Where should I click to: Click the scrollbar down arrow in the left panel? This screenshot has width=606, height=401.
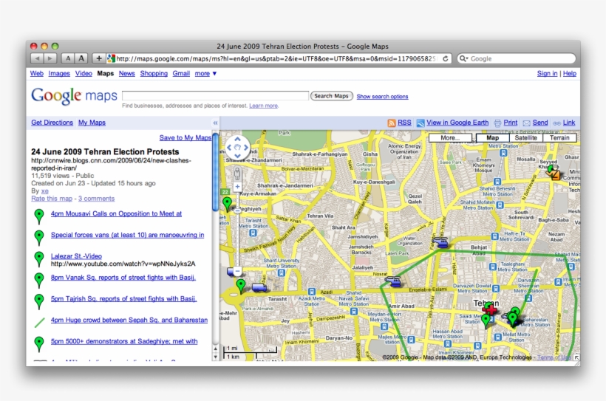tap(215, 357)
